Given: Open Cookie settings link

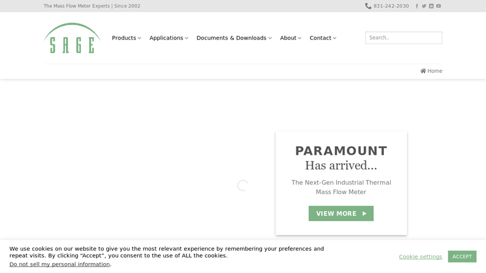Looking at the screenshot, I should [x=420, y=257].
